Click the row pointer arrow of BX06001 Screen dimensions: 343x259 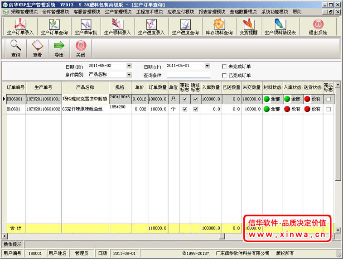(x=4, y=99)
